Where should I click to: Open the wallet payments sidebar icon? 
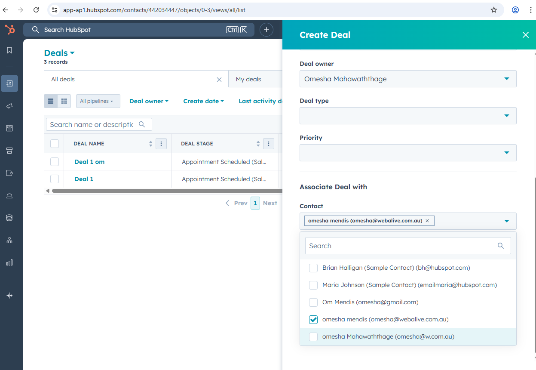point(9,173)
